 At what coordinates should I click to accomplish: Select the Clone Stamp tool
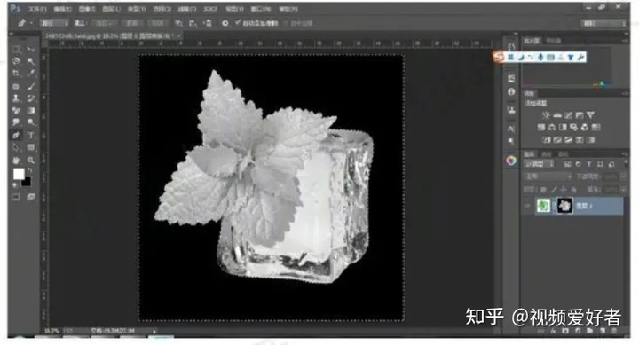click(x=16, y=98)
